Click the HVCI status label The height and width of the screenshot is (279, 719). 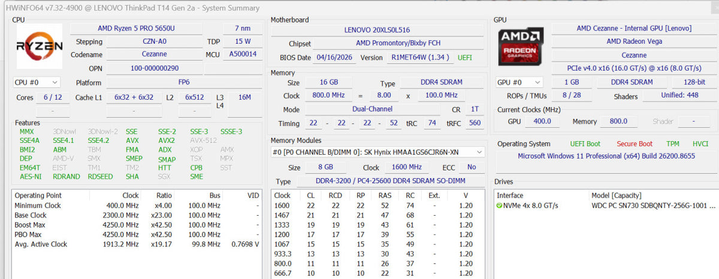tap(700, 144)
